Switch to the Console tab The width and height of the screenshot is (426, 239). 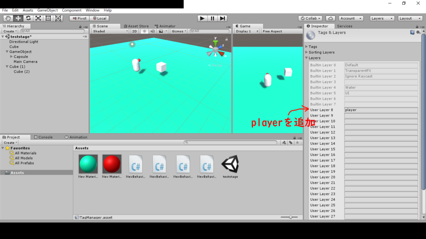45,137
